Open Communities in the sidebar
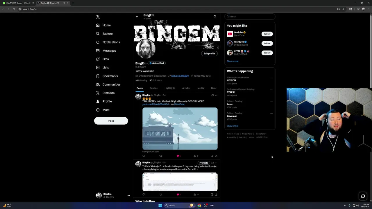This screenshot has width=372, height=209. (108, 84)
